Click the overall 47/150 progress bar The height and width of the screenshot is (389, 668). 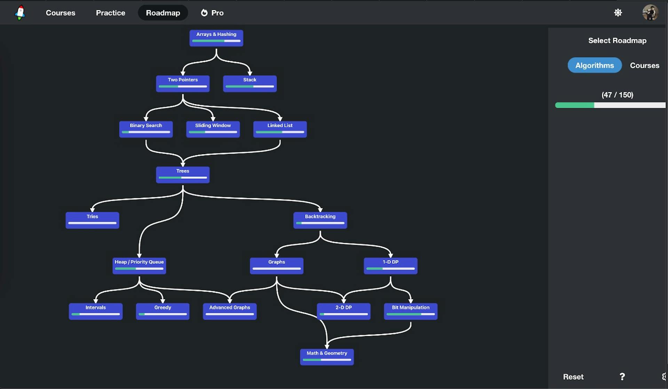[x=610, y=105]
